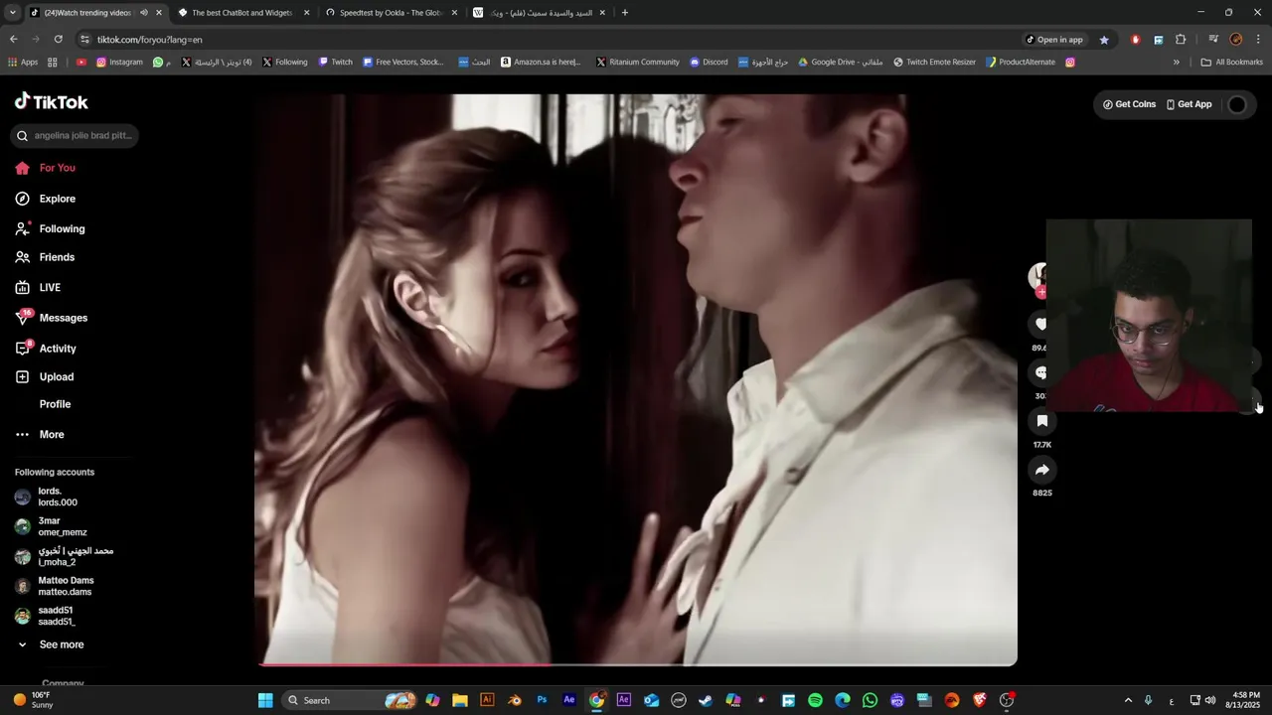Open a new browser tab
This screenshot has width=1272, height=715.
[624, 13]
